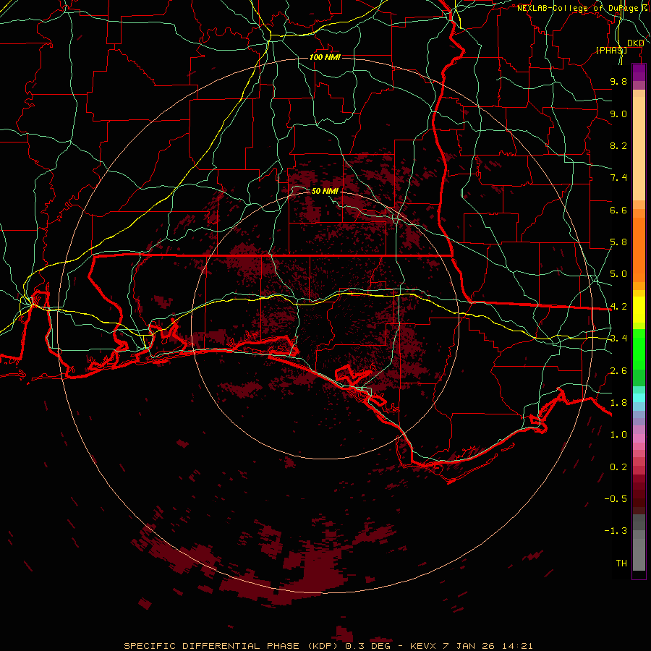Click the 1.8 legend value

[618, 403]
